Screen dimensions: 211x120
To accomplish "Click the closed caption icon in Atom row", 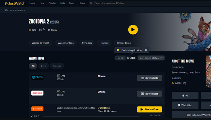I will pos(58,76).
